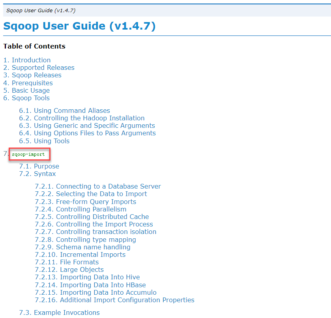Open the Incremental Imports link

pyautogui.click(x=92, y=254)
